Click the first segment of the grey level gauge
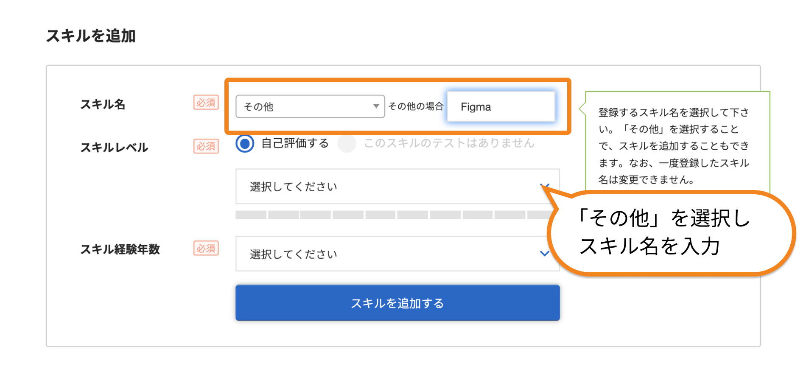 point(251,215)
